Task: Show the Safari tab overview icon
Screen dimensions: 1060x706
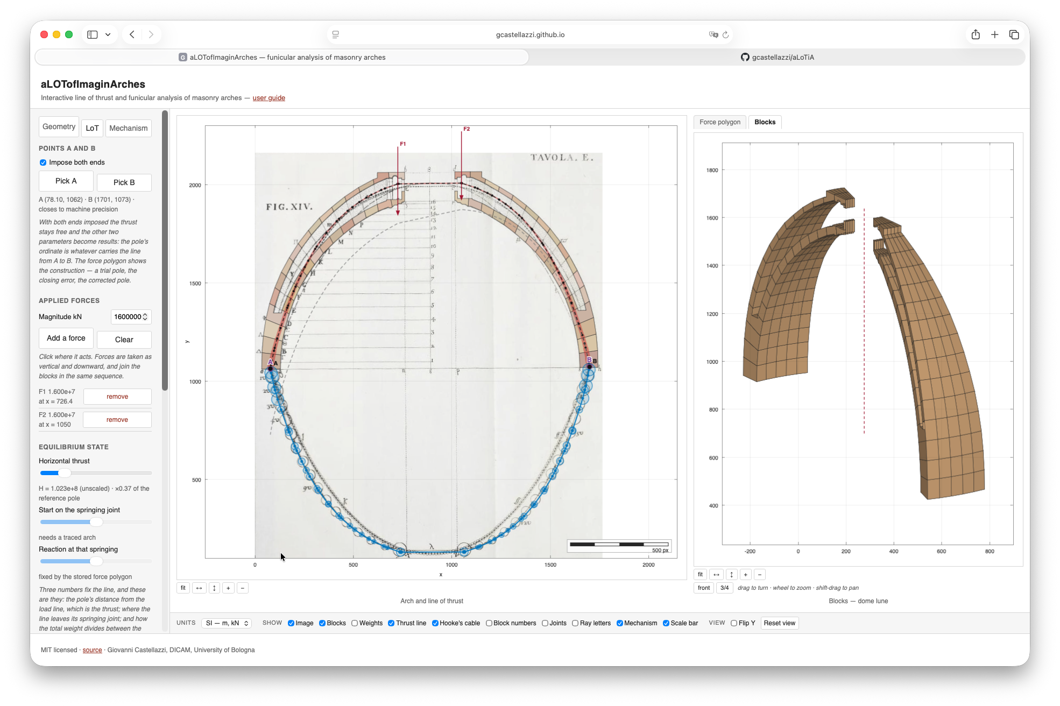Action: coord(1014,34)
